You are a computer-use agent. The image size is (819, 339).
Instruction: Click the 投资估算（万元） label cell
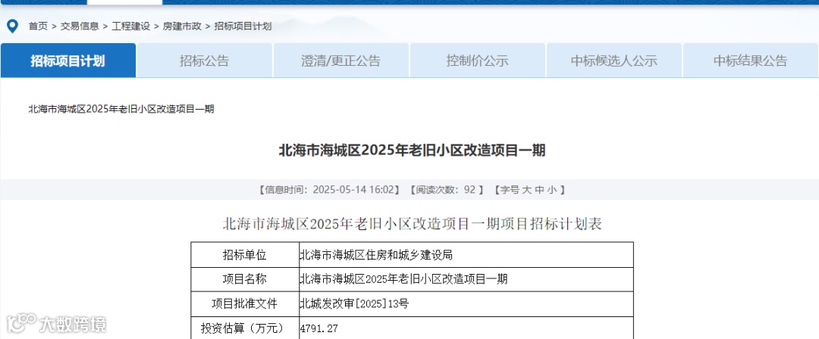click(x=245, y=328)
